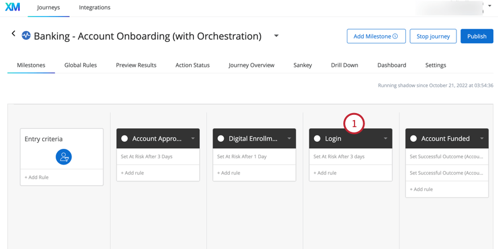This screenshot has width=498, height=249.
Task: Add rule under Login milestone
Action: [x=325, y=173]
